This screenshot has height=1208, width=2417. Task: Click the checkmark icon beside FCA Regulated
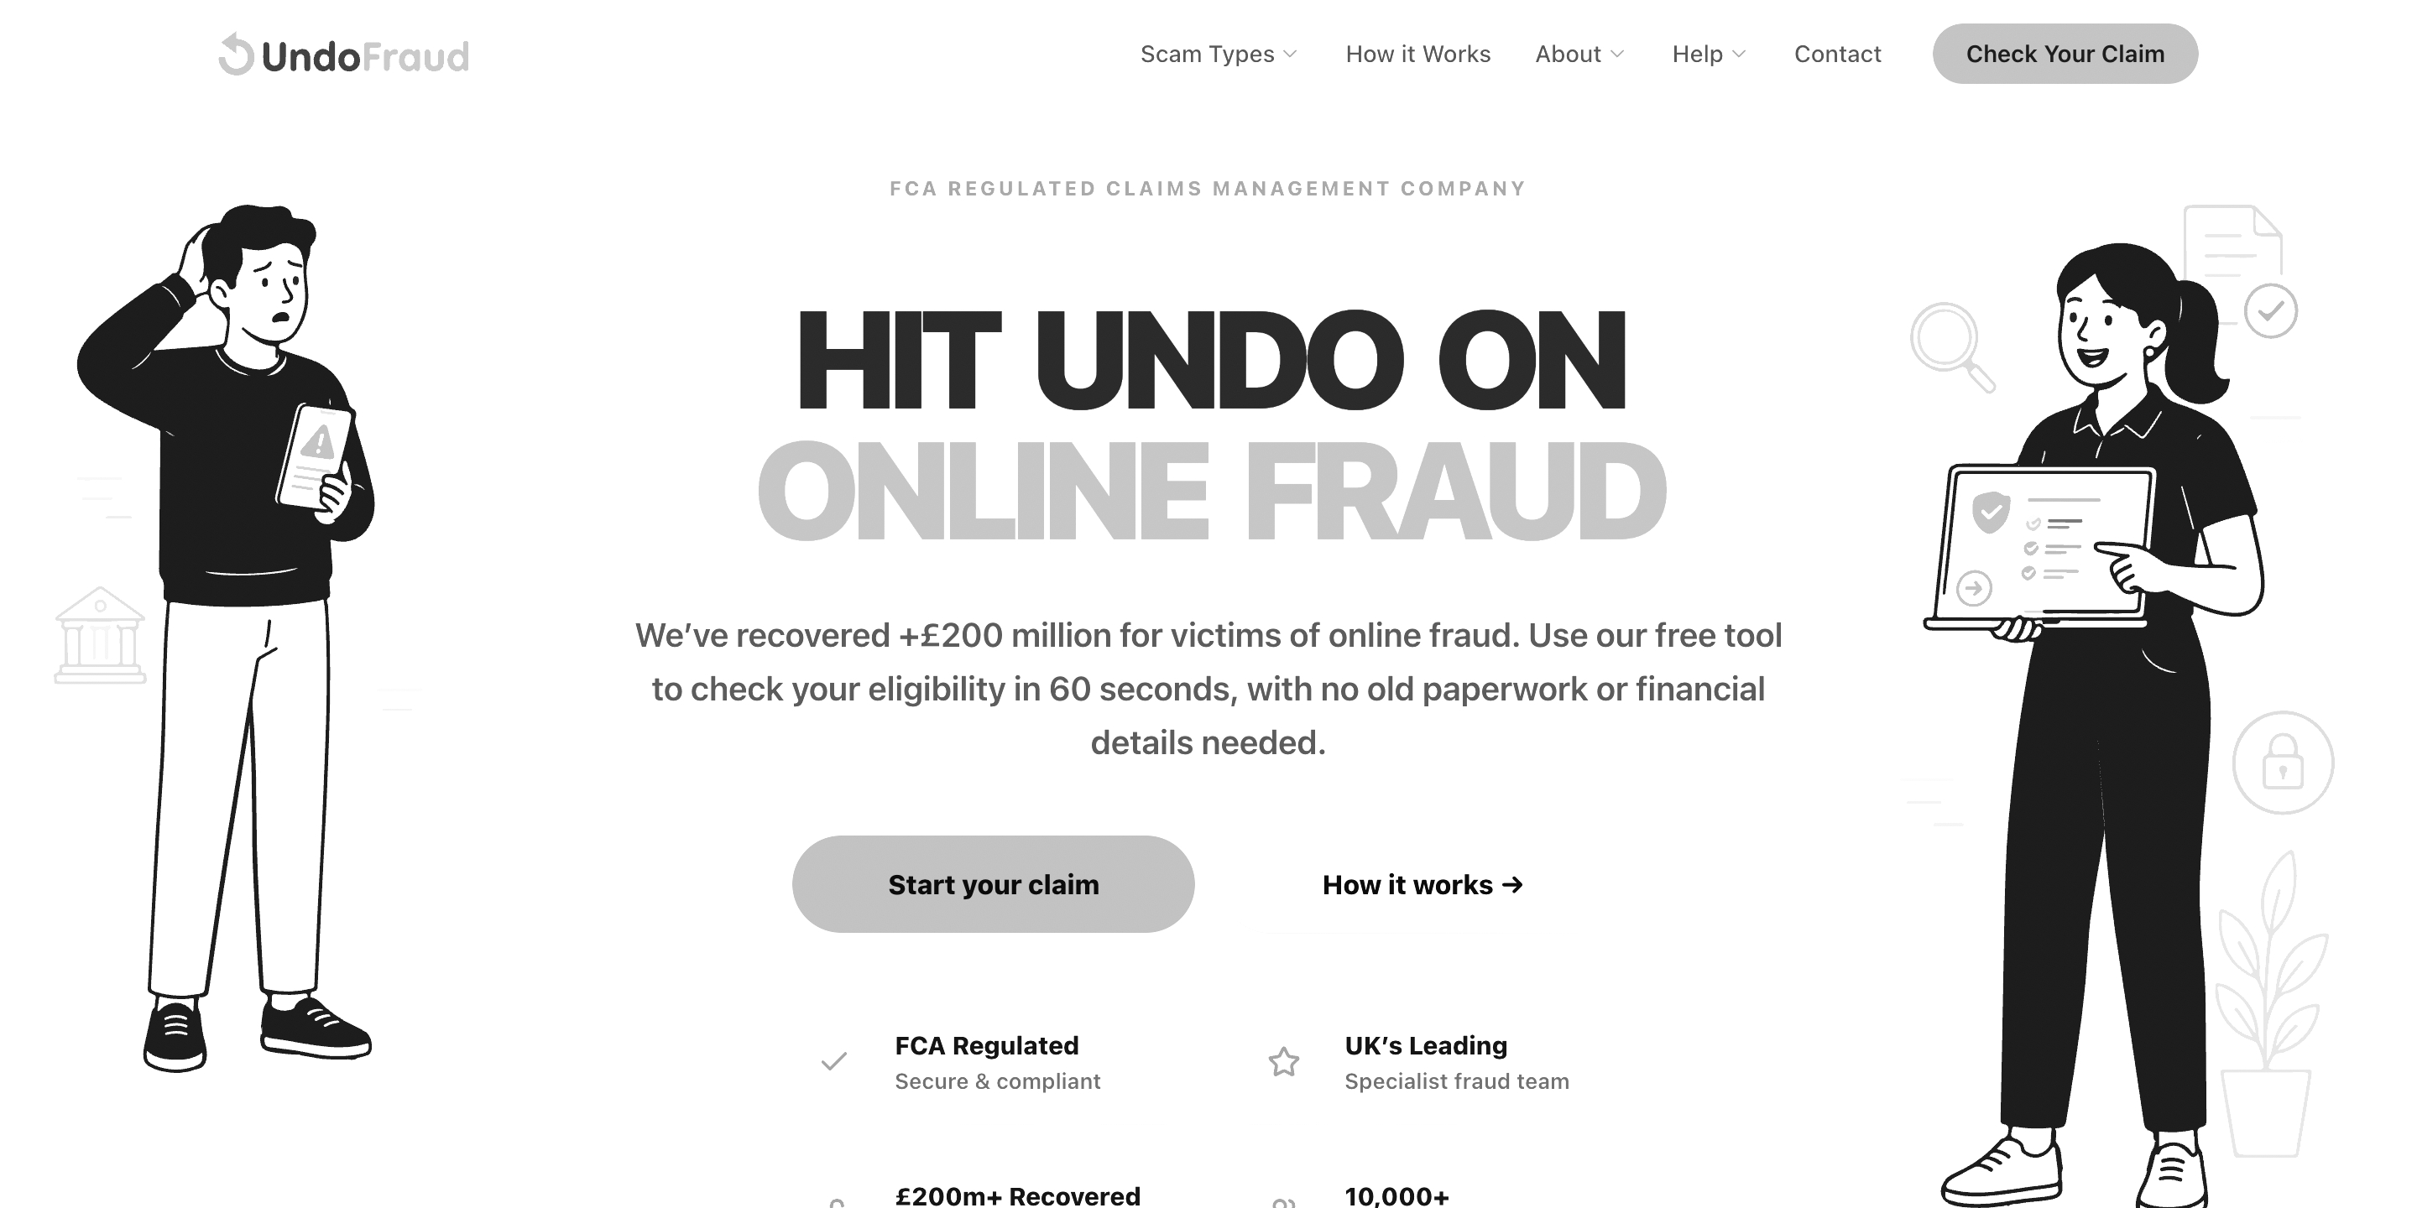pyautogui.click(x=834, y=1062)
